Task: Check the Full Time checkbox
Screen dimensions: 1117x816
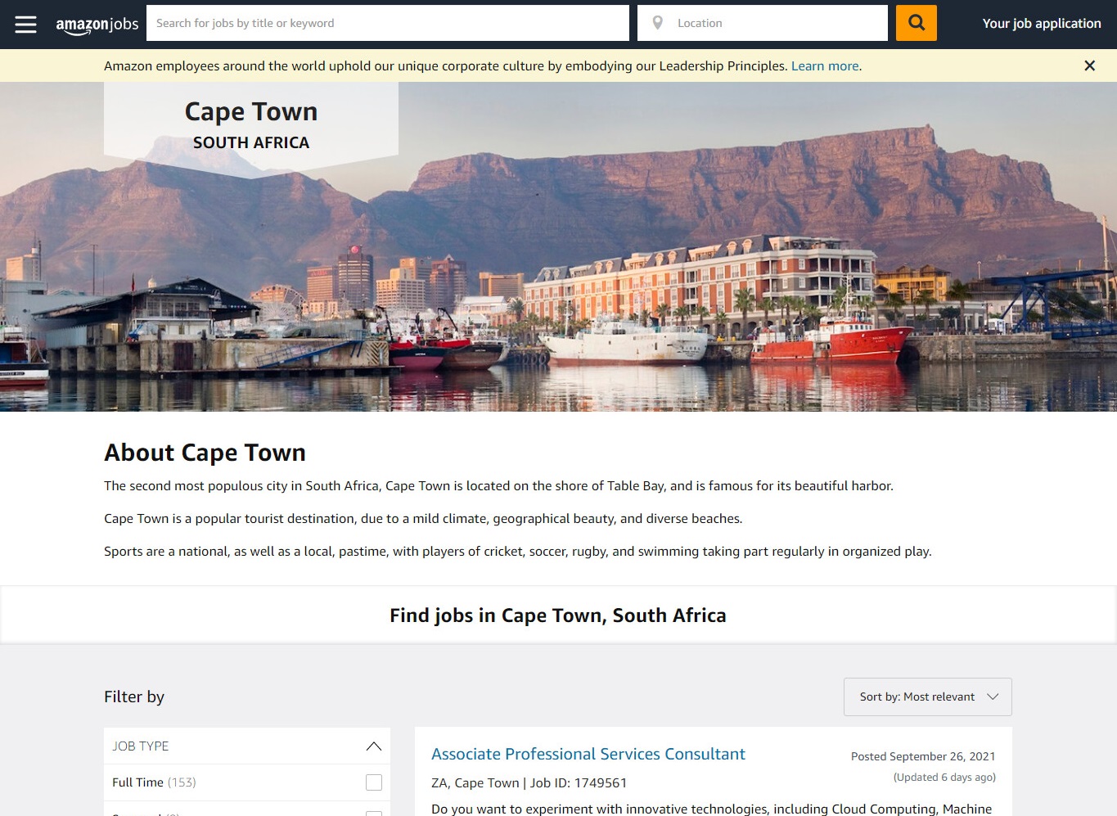Action: pos(373,782)
